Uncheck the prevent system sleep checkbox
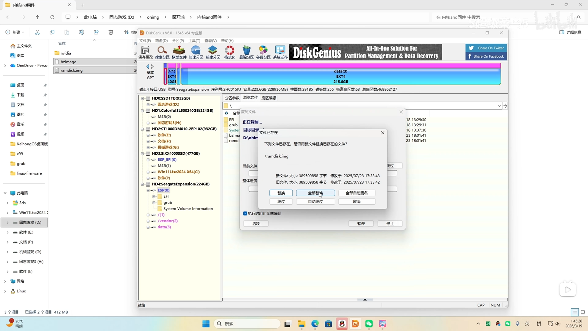The width and height of the screenshot is (588, 331). point(245,214)
